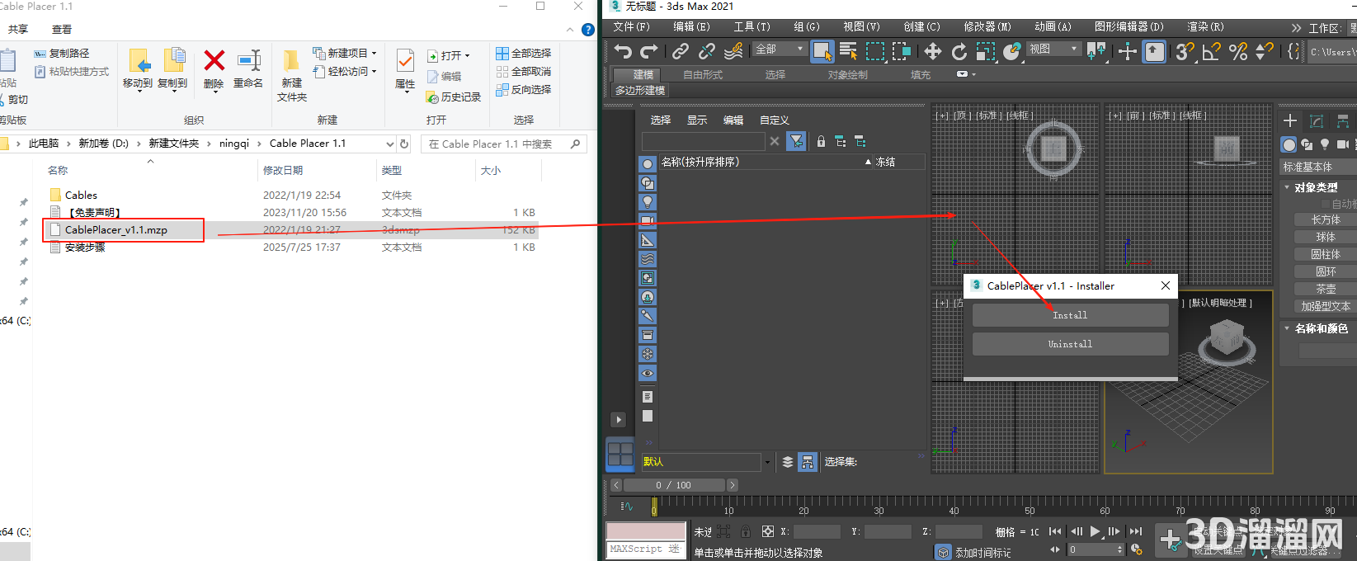1357x561 pixels.
Task: Click the Undo arrow in 3ds Max toolbar
Action: pyautogui.click(x=623, y=51)
